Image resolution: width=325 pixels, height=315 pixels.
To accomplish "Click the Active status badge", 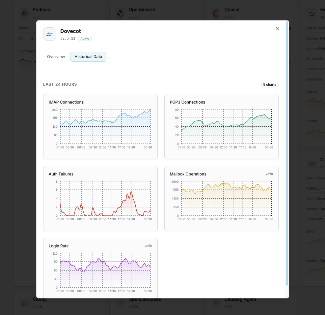I will click(x=85, y=38).
